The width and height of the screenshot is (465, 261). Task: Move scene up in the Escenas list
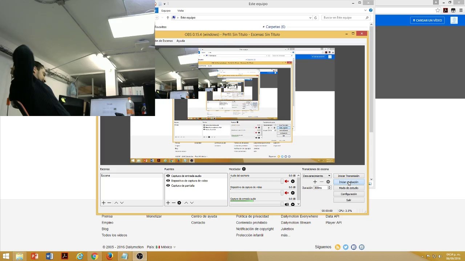(x=116, y=203)
